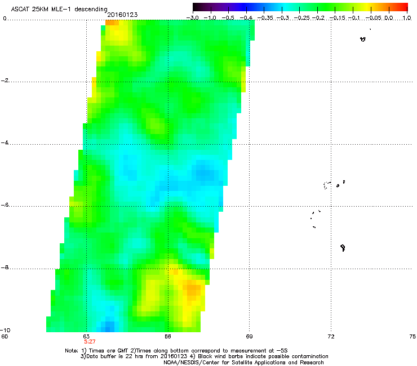Click the note line starting '3)Data buffer is 22 hrs'

tap(204, 356)
